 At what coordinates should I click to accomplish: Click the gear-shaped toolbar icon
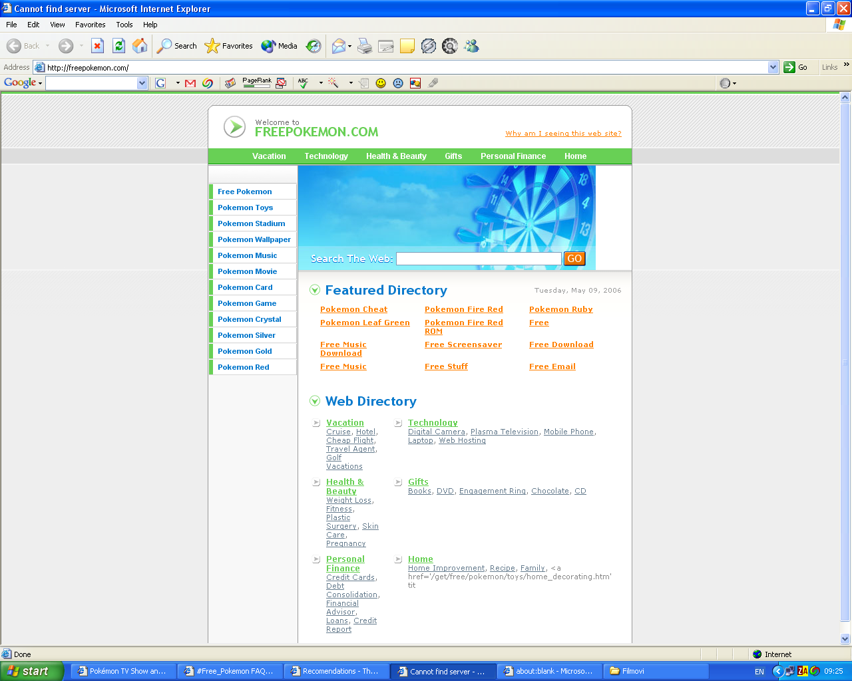click(450, 46)
